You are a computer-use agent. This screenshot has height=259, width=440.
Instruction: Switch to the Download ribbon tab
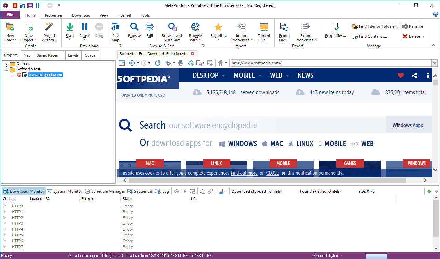pos(81,15)
